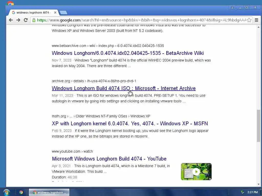Screen dimensions: 262x196
Task: Open the BetaArchive Wiki Longhorn 6.0.4074 result
Action: pos(128,53)
